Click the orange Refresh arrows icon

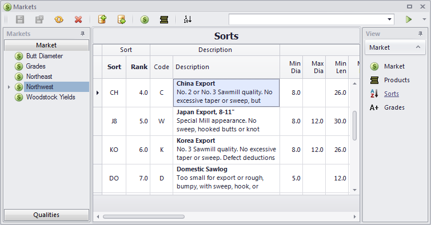[x=59, y=19]
